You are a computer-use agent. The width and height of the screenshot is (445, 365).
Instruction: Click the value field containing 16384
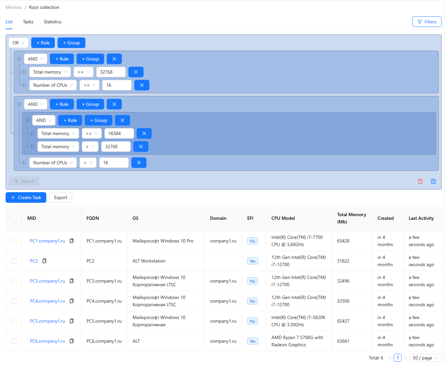pos(119,133)
